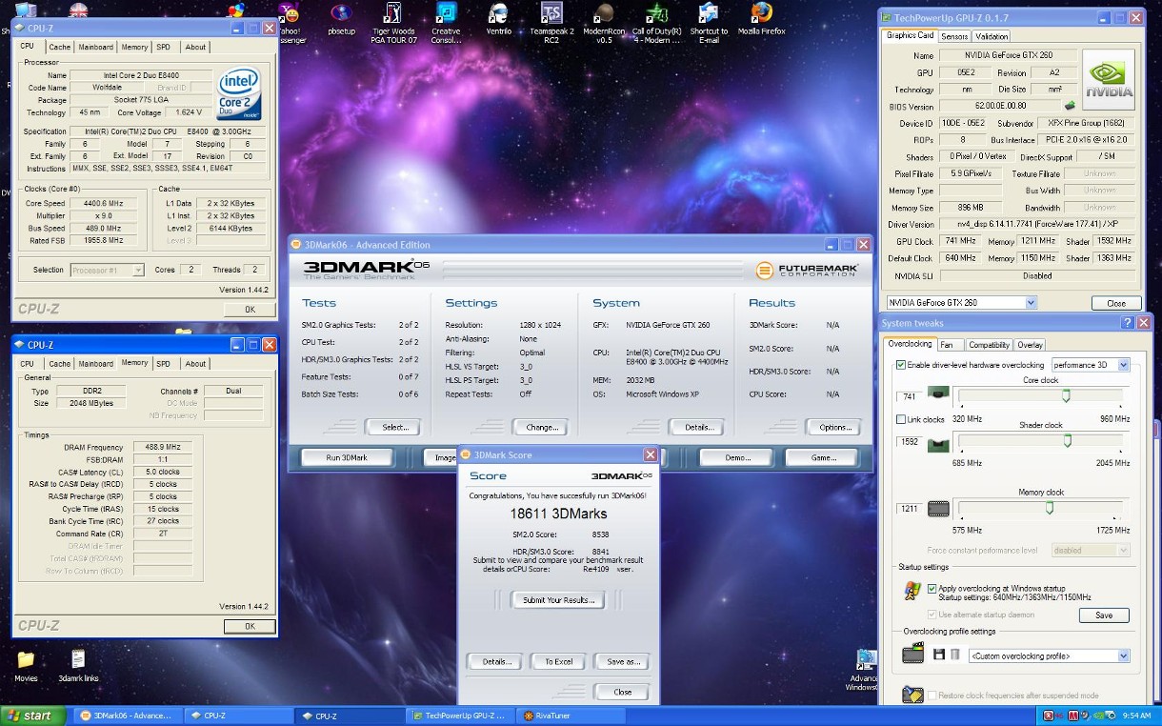Toggle Enable driver-level hardware overclocking checkbox
Viewport: 1162px width, 726px height.
point(901,365)
